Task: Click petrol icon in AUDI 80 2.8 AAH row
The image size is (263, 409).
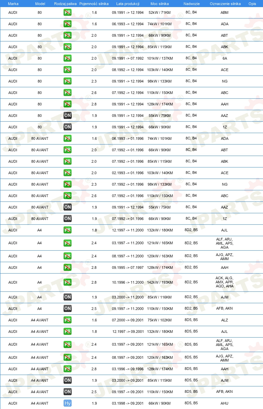Action: pyautogui.click(x=67, y=104)
